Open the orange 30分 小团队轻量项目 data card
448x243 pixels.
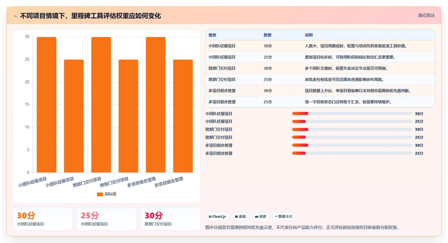tap(43, 219)
